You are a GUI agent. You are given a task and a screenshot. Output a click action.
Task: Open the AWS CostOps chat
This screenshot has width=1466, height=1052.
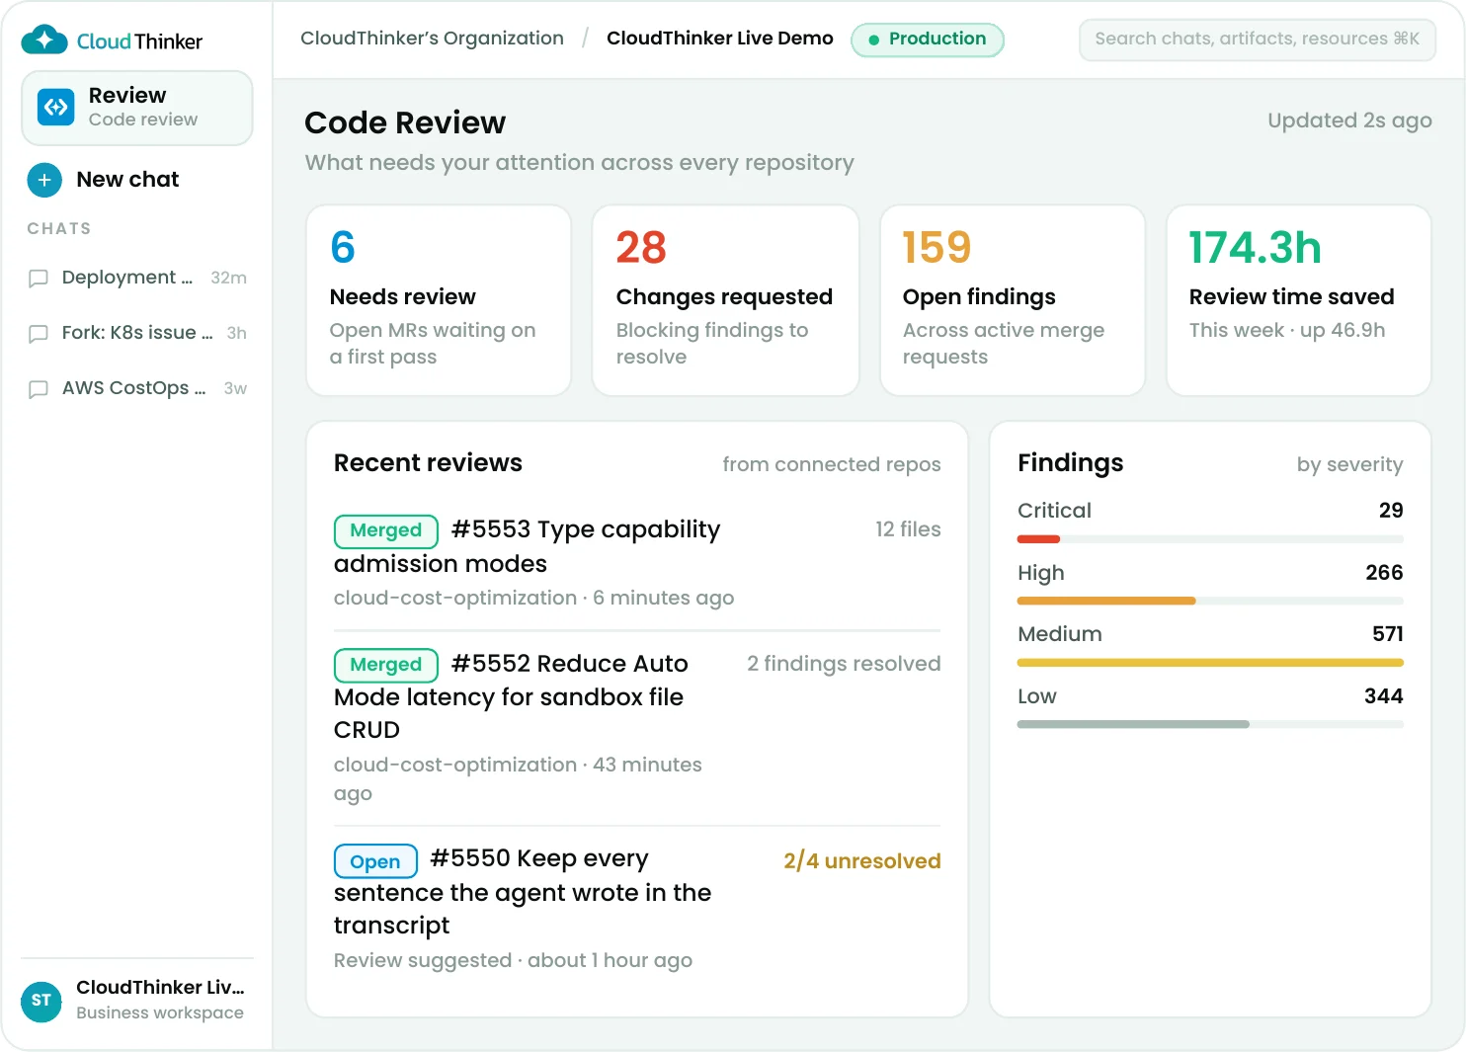point(137,388)
